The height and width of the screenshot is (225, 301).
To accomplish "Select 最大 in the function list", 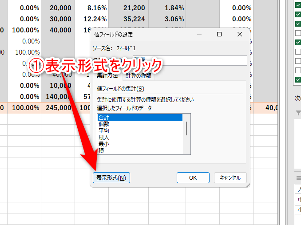I will [x=140, y=138].
